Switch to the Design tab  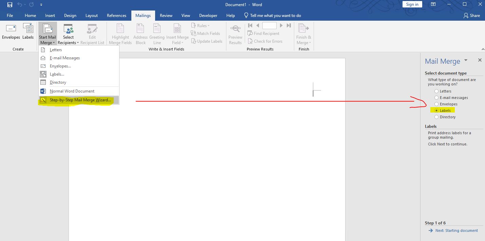tap(70, 16)
